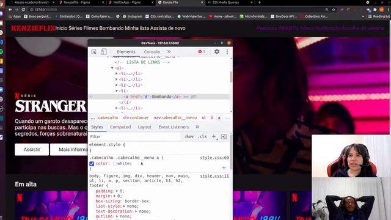Toggle the computed styles sidebar icon
This screenshot has height=220, width=391.
[224, 137]
